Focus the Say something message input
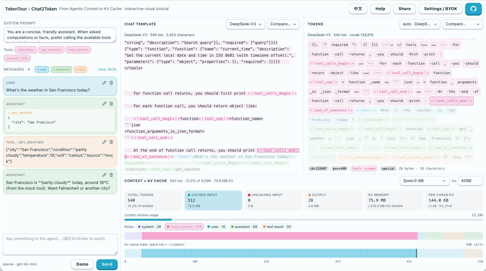This screenshot has width=486, height=271. [60, 244]
